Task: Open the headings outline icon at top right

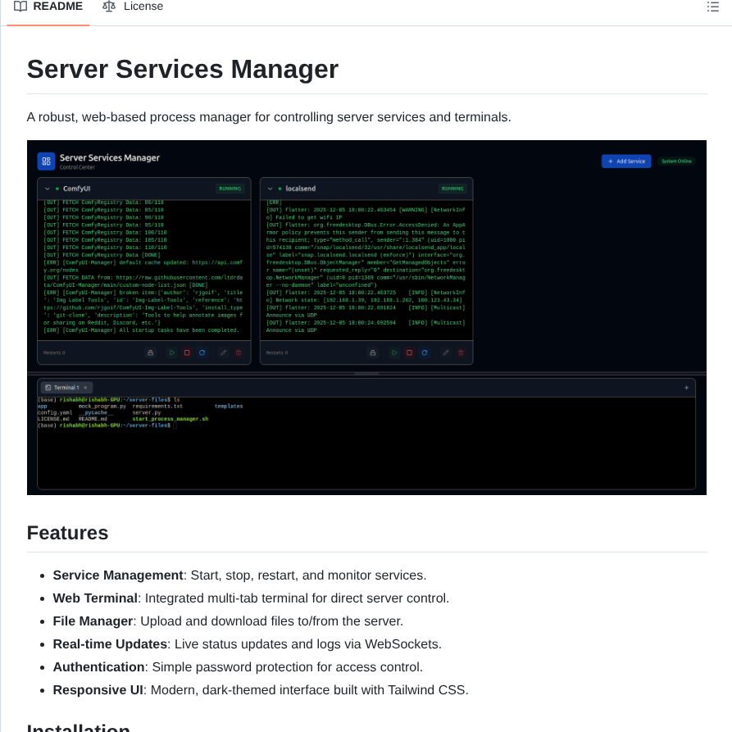Action: pos(713,7)
